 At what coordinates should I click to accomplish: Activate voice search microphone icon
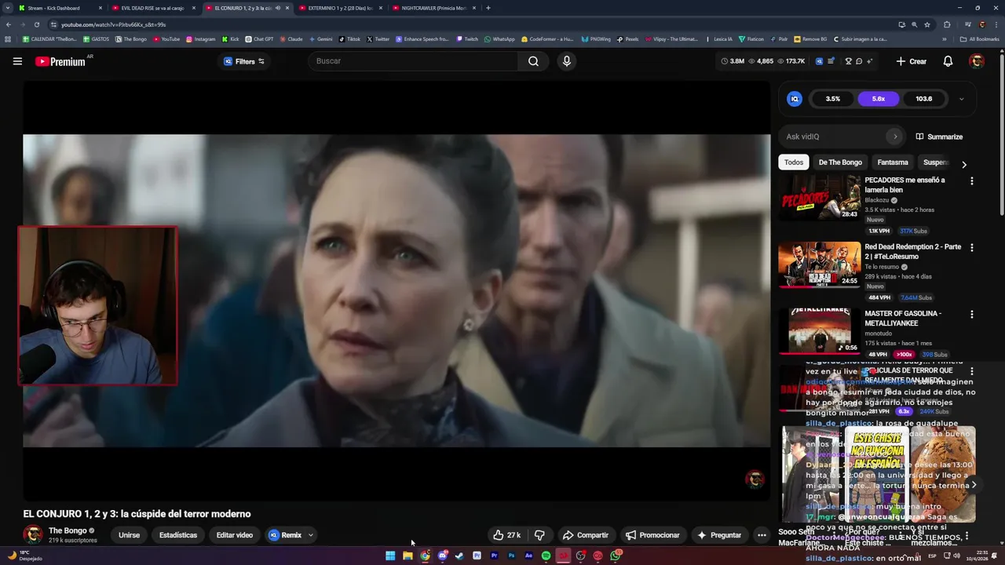pos(567,61)
